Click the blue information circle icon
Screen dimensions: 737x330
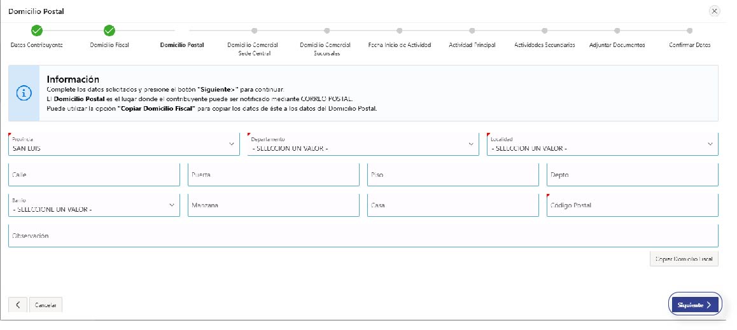click(x=24, y=93)
